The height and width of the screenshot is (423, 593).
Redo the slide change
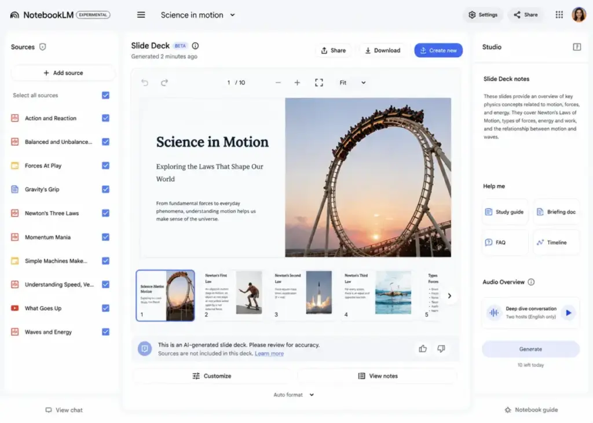coord(164,82)
